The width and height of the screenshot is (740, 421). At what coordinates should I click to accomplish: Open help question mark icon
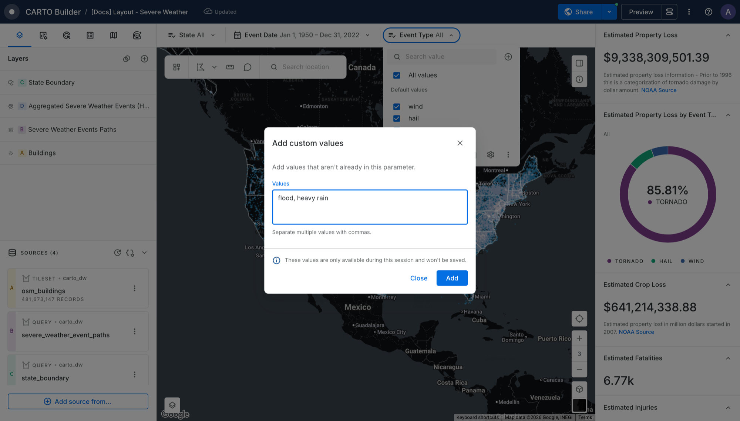click(708, 12)
